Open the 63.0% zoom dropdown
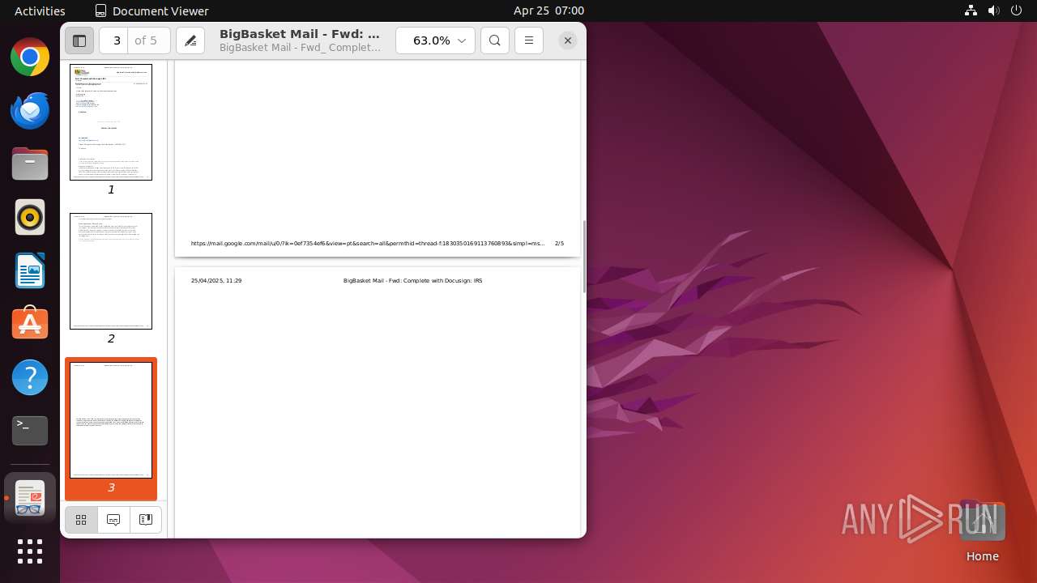Screen dimensions: 1037x583 coord(435,40)
